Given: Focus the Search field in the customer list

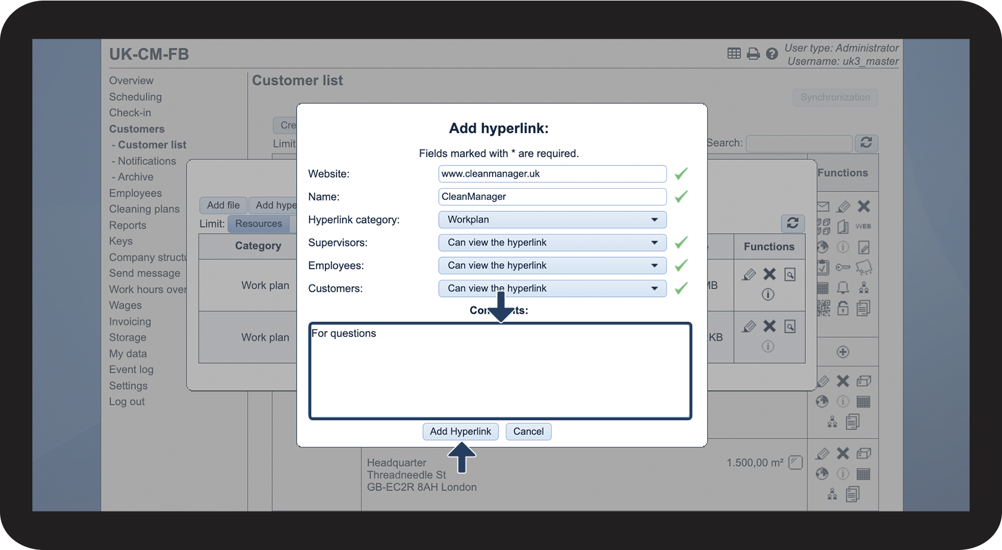Looking at the screenshot, I should coord(799,143).
